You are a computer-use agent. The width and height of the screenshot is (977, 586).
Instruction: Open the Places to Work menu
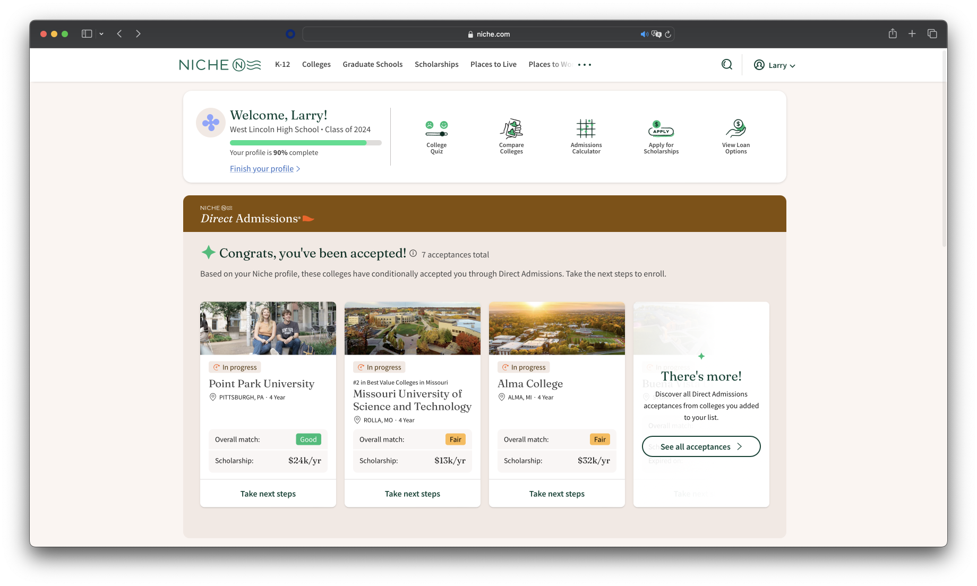click(550, 64)
